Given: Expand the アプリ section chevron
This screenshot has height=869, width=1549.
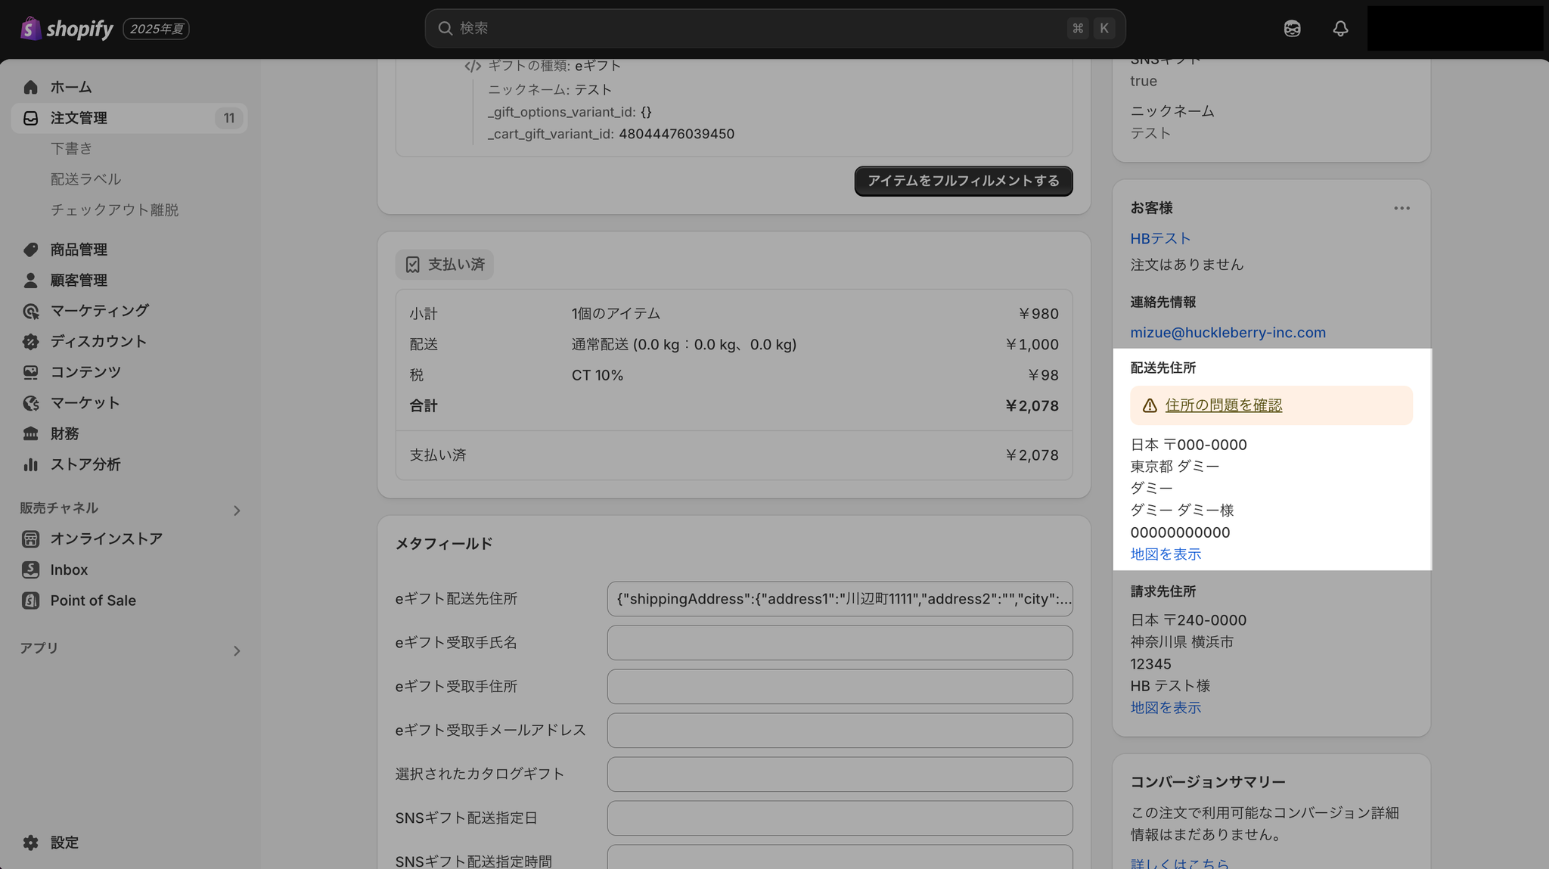Looking at the screenshot, I should pos(237,651).
